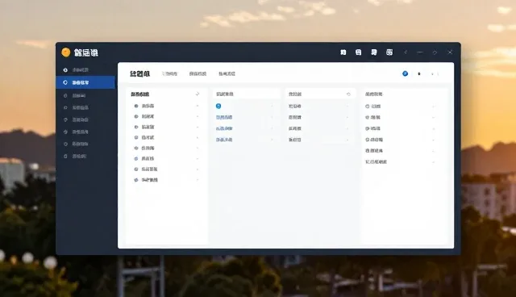Image resolution: width=516 pixels, height=297 pixels.
Task: Click the bullet icon on the leftmost panel's sixth row
Action: tap(136, 158)
